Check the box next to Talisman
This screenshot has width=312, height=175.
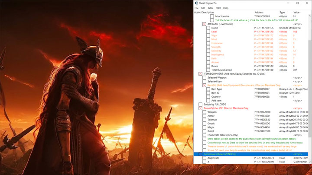pyautogui.click(x=205, y=120)
